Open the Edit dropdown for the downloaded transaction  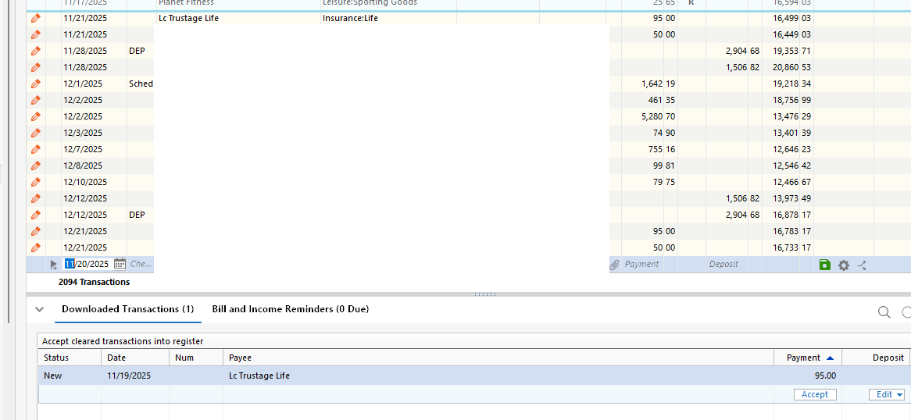click(x=887, y=394)
